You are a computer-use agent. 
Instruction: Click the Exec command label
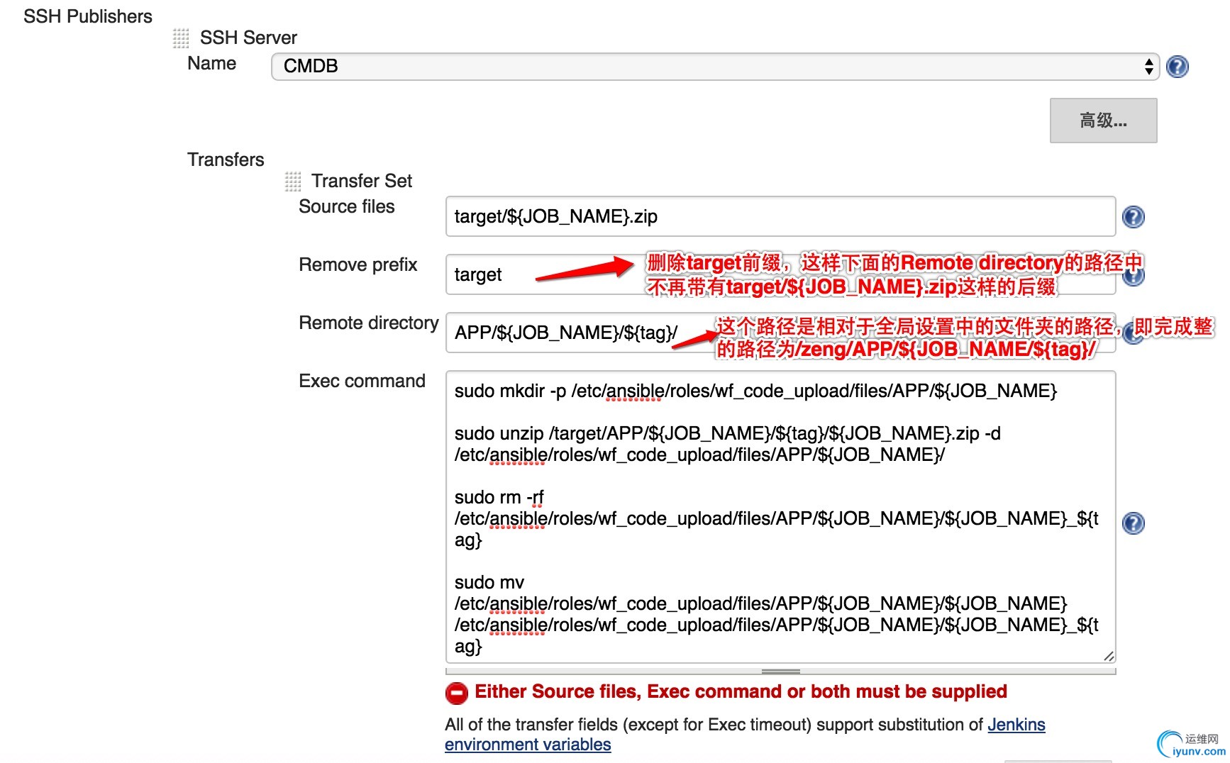click(x=362, y=381)
